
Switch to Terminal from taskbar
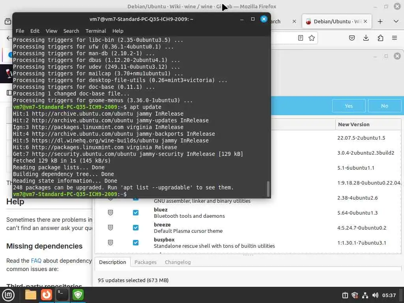(x=62, y=295)
